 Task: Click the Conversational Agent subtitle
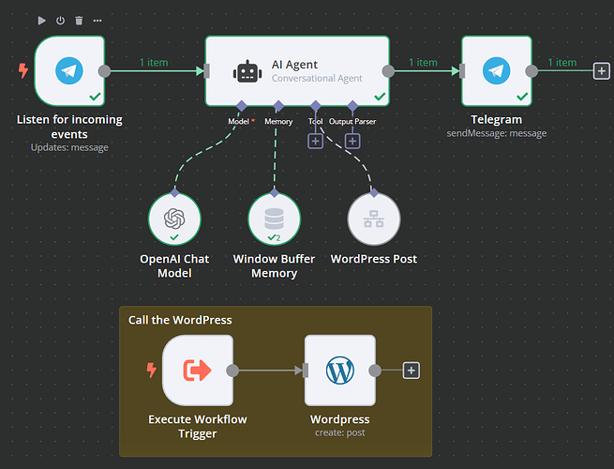point(317,79)
